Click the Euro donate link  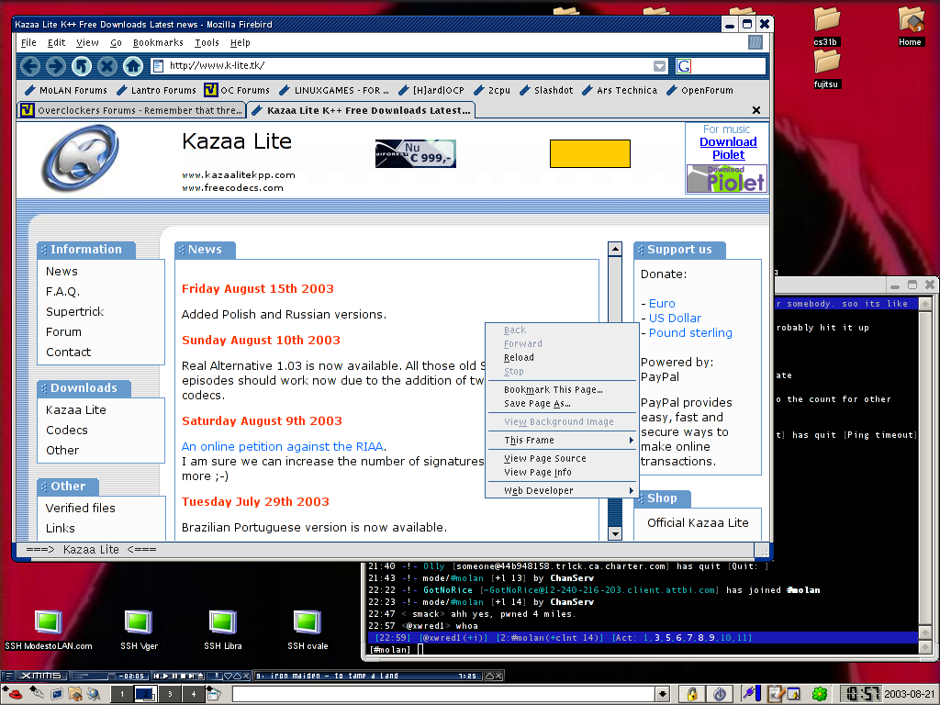coord(662,303)
